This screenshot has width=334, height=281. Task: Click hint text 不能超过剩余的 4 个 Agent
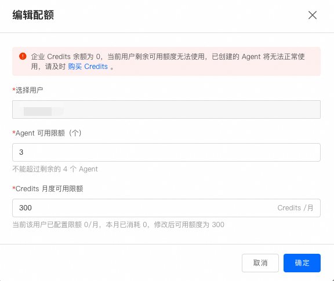tap(55, 169)
